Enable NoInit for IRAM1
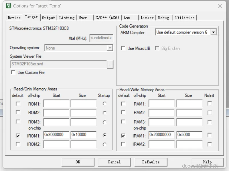This screenshot has height=171, width=229. [210, 135]
